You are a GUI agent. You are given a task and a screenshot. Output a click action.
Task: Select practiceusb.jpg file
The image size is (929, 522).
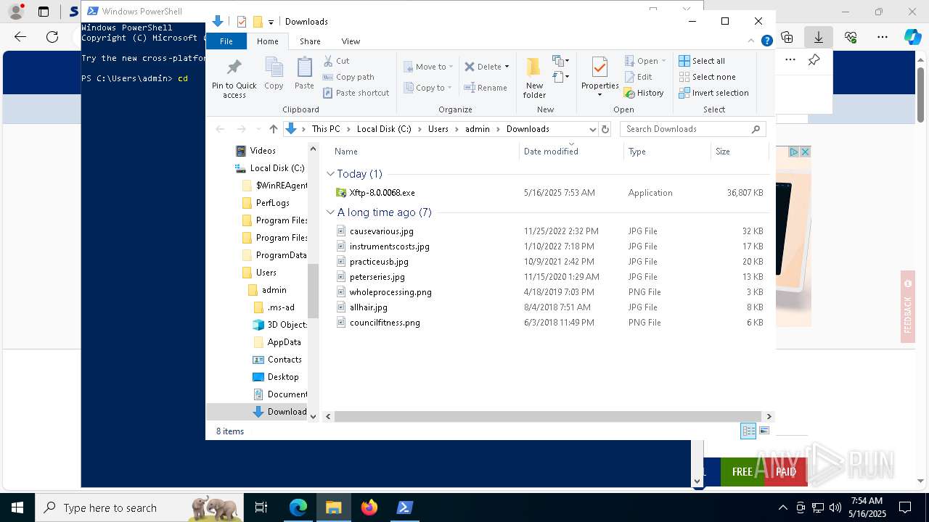point(379,262)
